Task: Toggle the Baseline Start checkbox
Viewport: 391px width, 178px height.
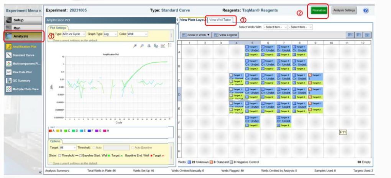Action: (80, 155)
